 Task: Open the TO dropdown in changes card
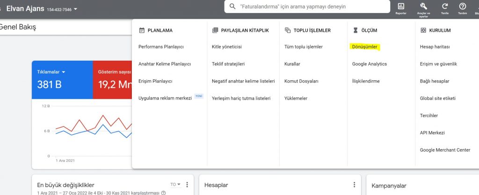point(176,184)
